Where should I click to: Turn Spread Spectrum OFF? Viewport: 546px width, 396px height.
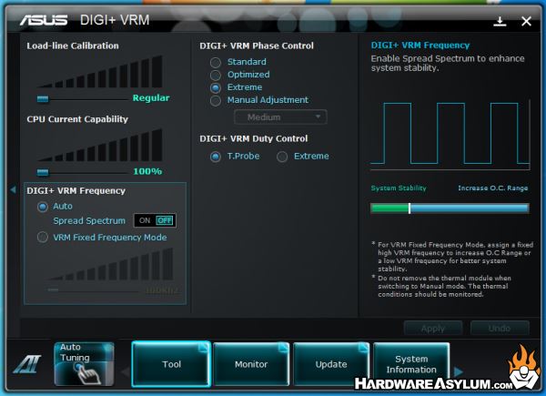[165, 220]
